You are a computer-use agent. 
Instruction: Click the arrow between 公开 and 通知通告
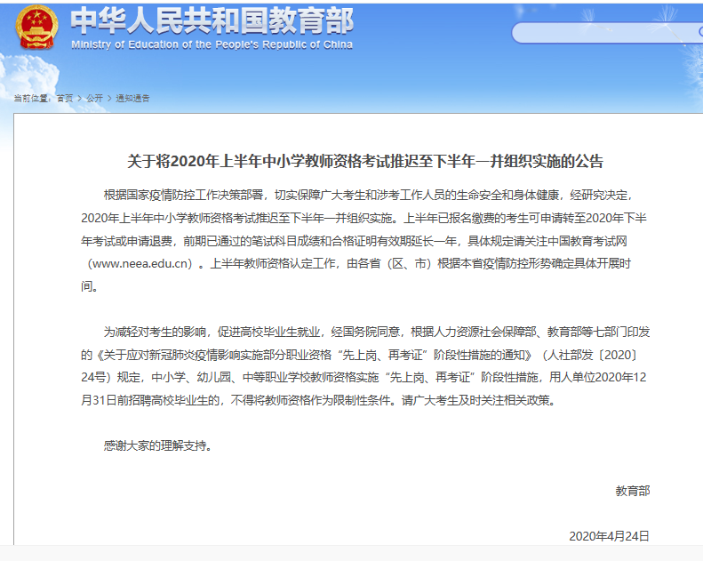coord(109,98)
